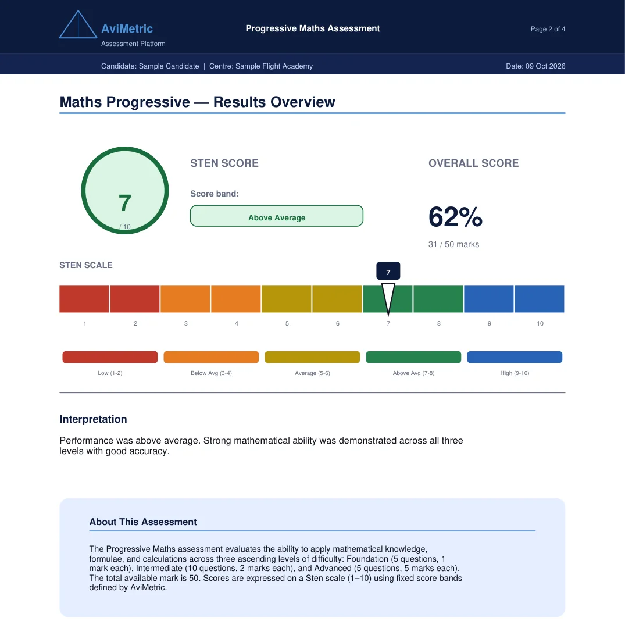
Task: Click the dark '7' marker badge above scale
Action: pos(388,271)
